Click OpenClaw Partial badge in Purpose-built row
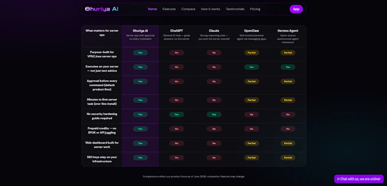The image size is (387, 186). (x=252, y=53)
